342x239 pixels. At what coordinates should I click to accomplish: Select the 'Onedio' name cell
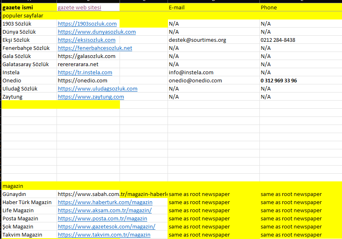pyautogui.click(x=29, y=80)
